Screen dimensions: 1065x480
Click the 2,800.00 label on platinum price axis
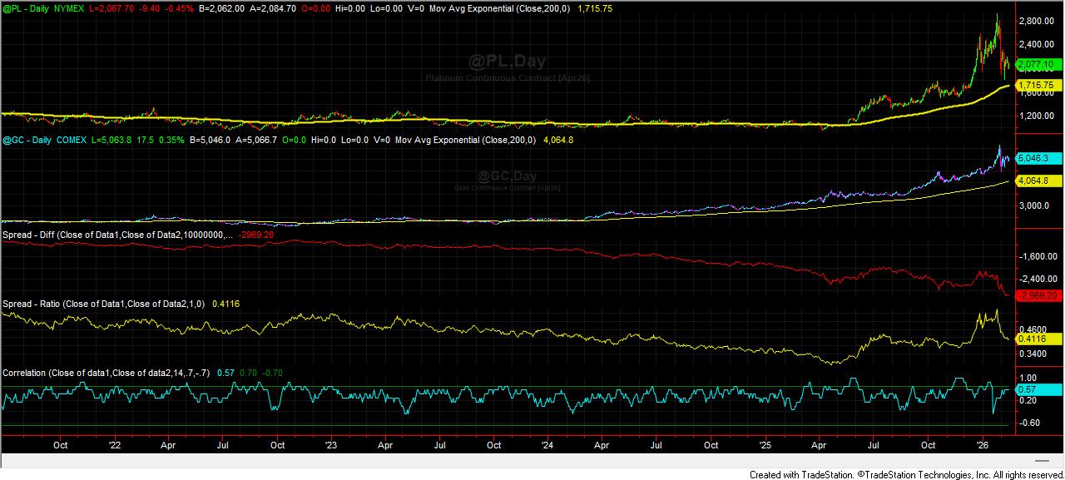click(x=1035, y=21)
